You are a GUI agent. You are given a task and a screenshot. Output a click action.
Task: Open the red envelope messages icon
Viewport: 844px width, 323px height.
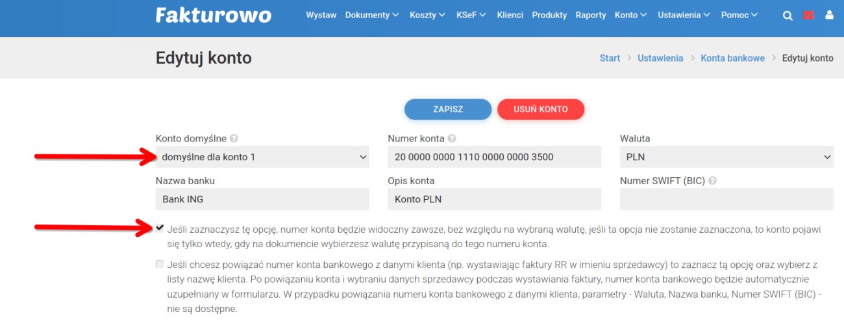pos(808,16)
